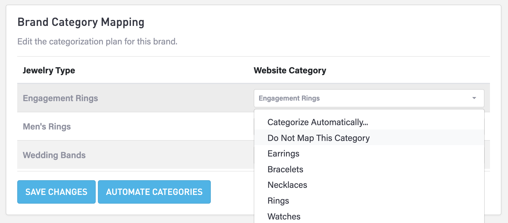
Task: Click the Brand Category Mapping heading
Action: 81,22
